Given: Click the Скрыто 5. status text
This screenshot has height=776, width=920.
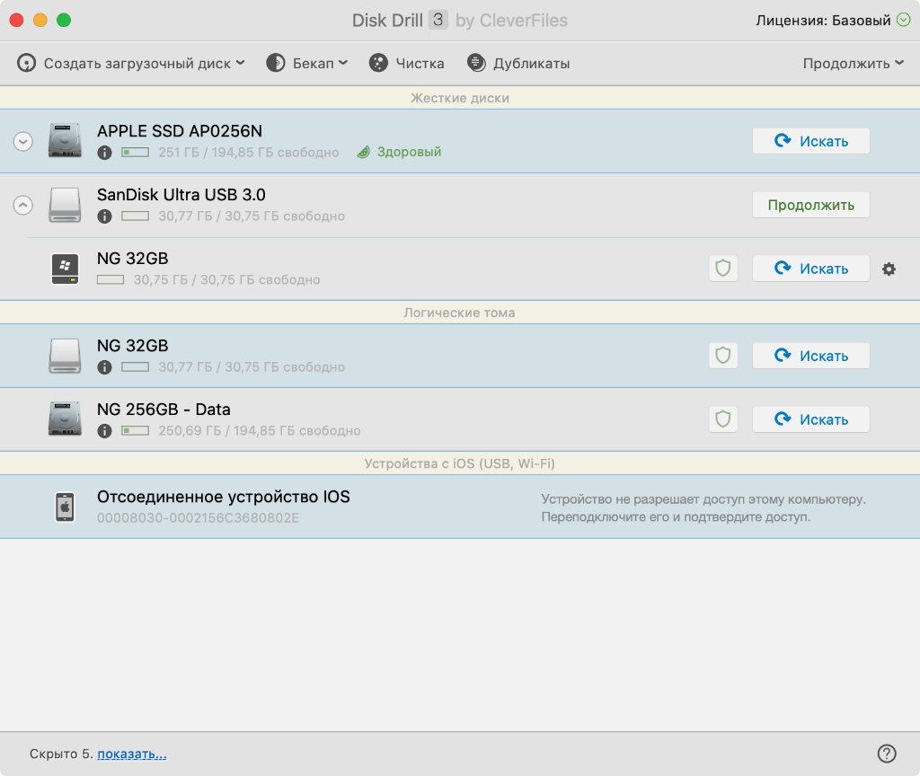Looking at the screenshot, I should (62, 754).
